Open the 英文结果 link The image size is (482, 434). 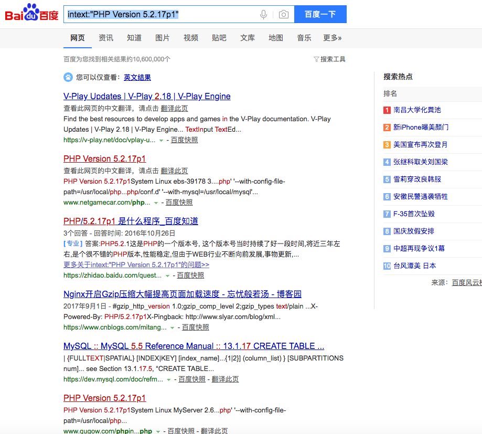point(137,78)
